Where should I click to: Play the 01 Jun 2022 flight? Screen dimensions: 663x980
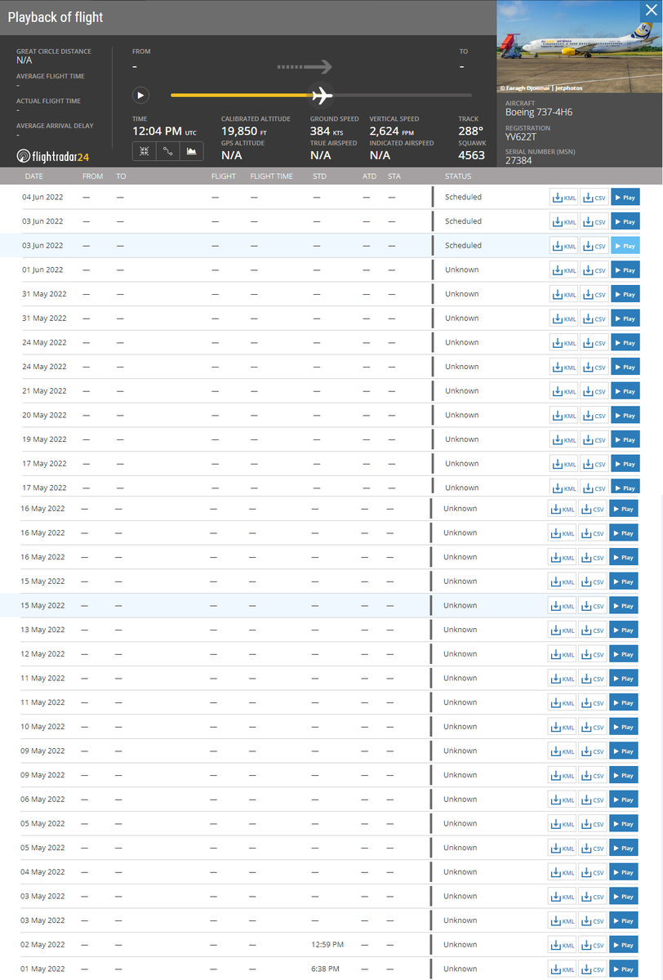(x=625, y=270)
